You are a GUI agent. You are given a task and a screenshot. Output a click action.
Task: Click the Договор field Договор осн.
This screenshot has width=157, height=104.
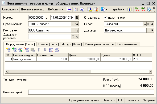click(x=125, y=30)
